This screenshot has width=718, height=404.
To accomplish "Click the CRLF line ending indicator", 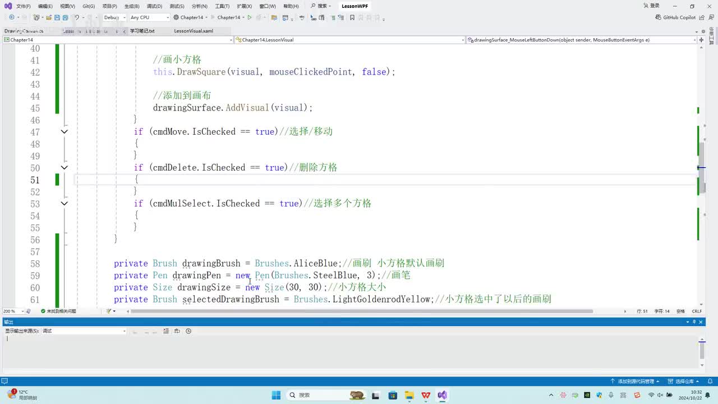I will click(x=697, y=311).
